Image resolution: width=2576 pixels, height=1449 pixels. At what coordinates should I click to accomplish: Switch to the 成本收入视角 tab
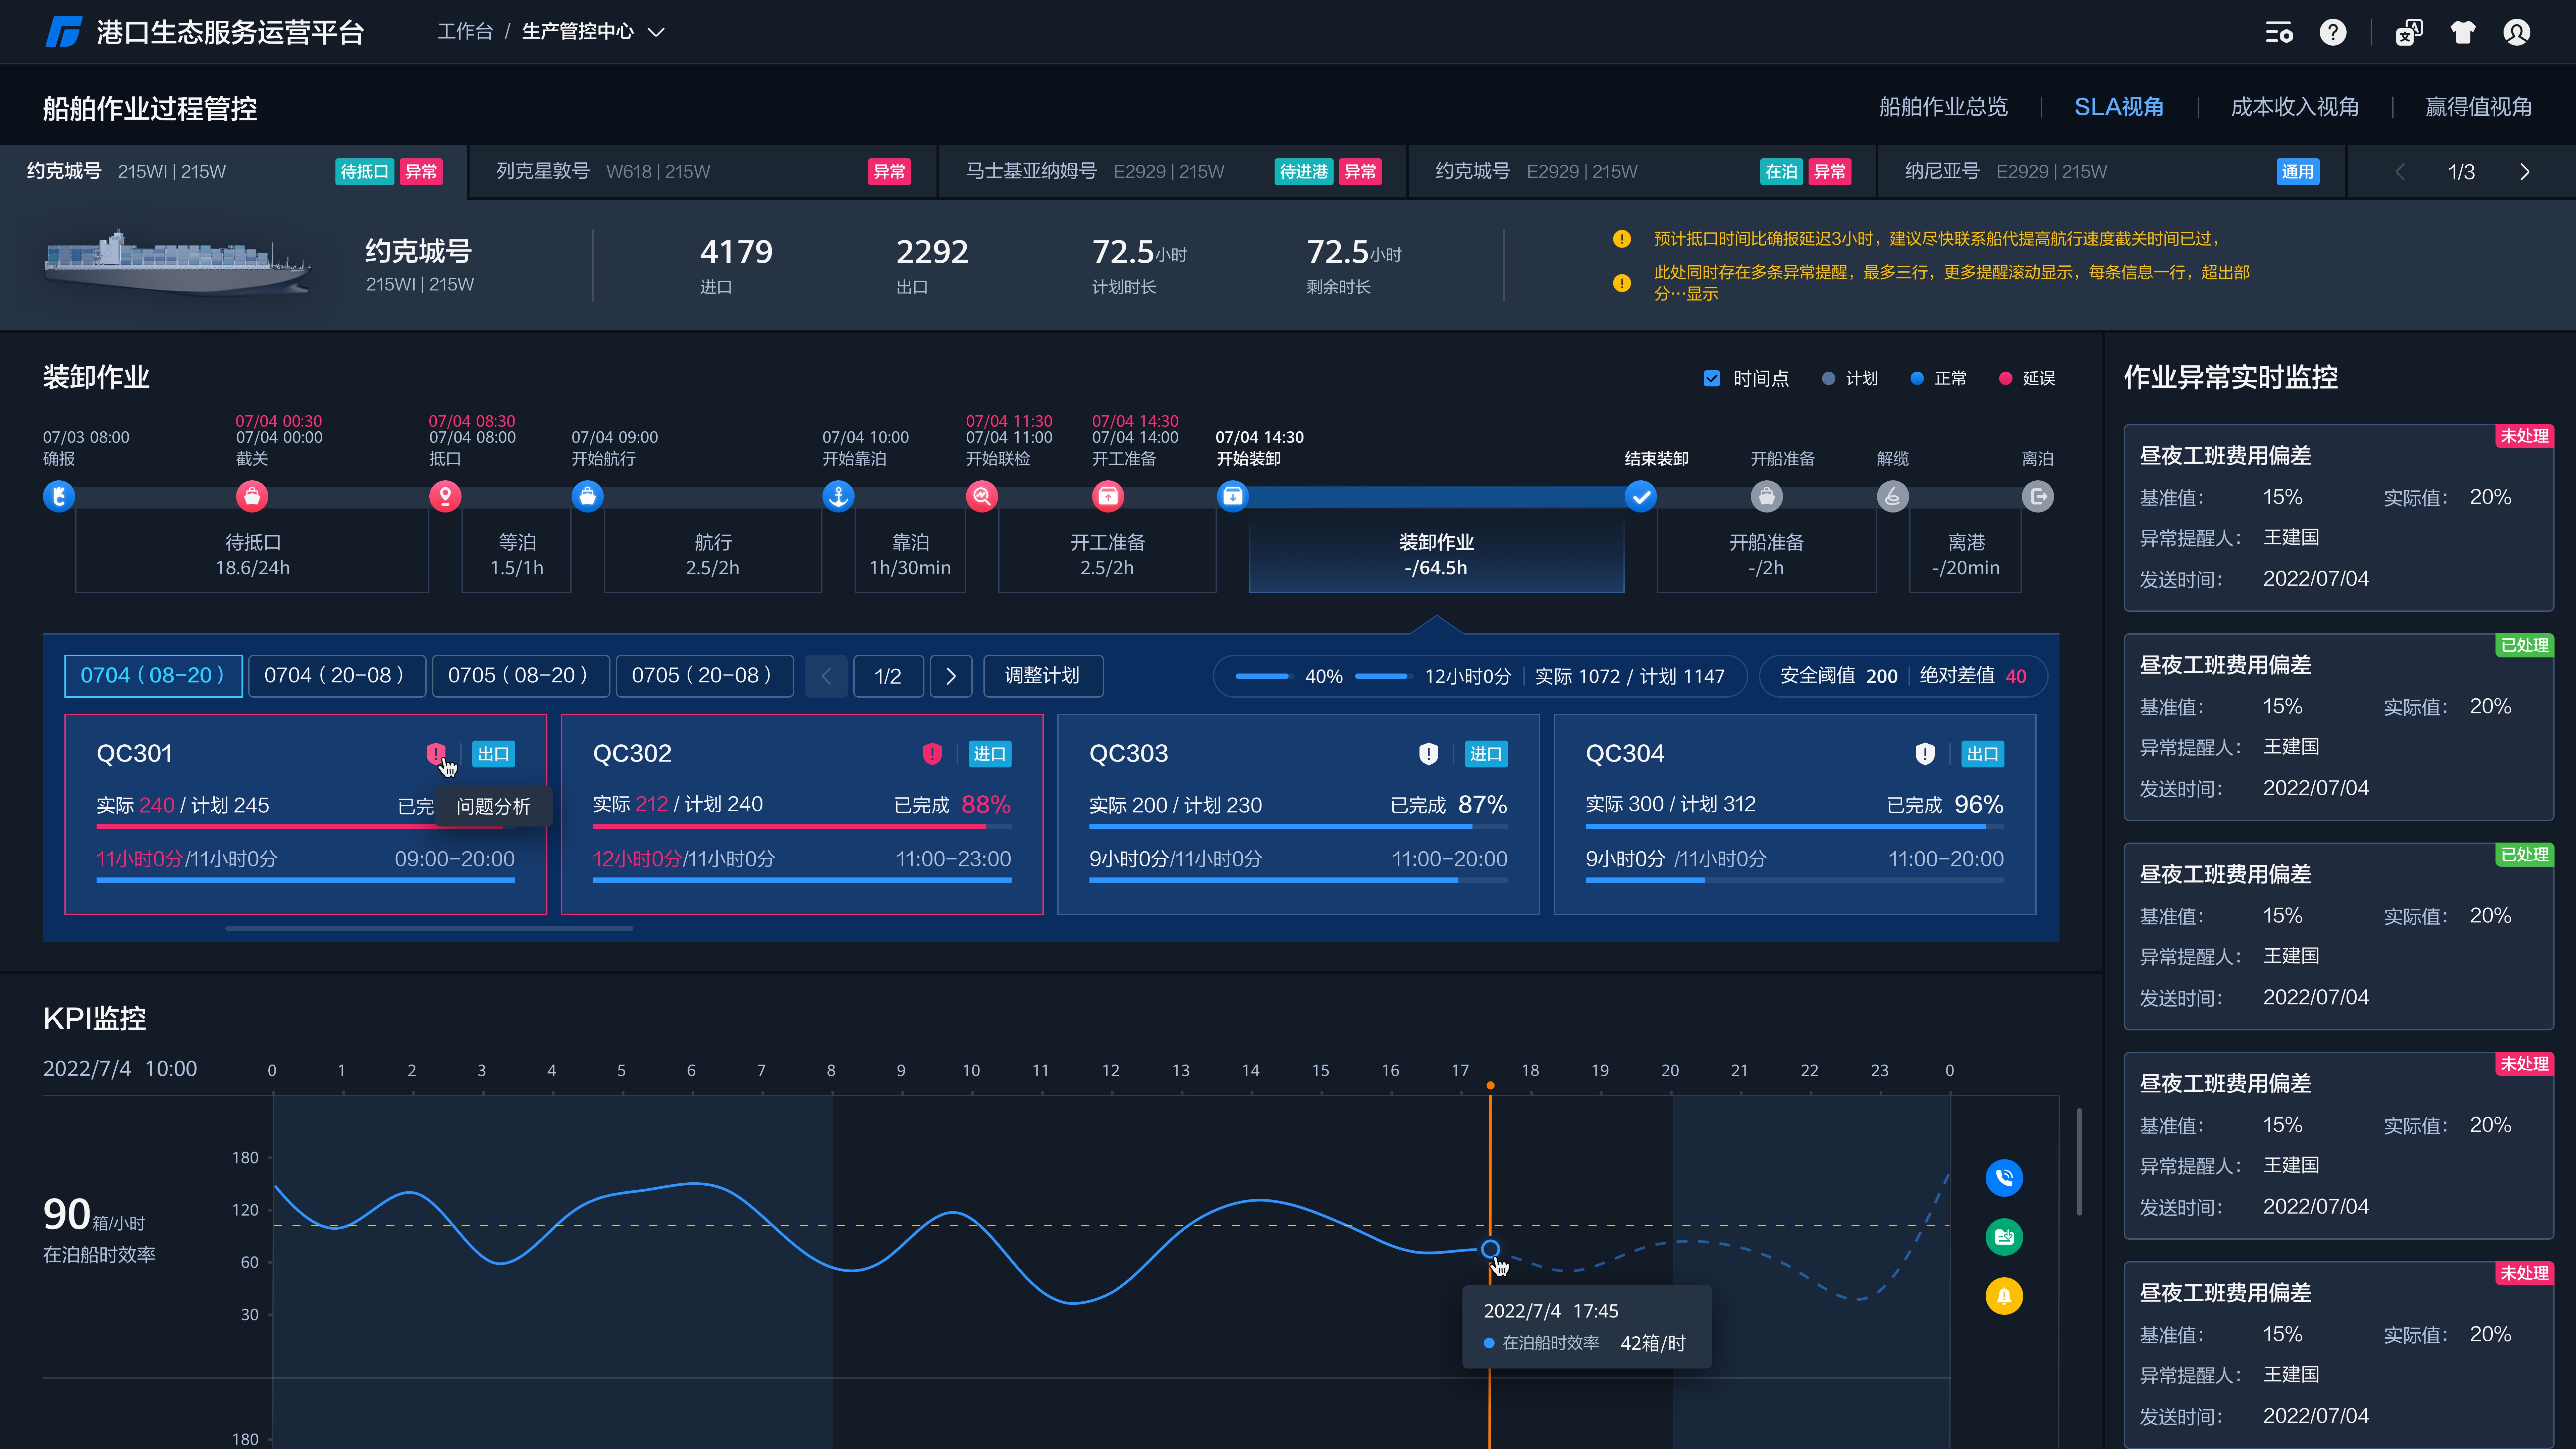[2295, 107]
